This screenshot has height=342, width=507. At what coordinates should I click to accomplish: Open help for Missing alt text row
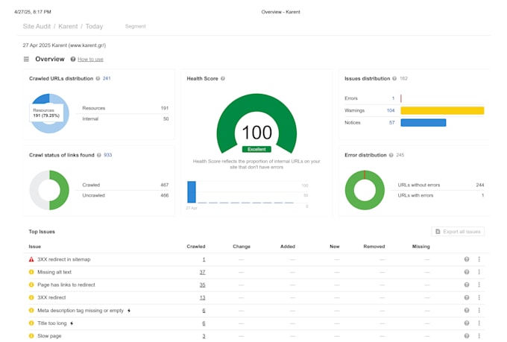pyautogui.click(x=467, y=272)
